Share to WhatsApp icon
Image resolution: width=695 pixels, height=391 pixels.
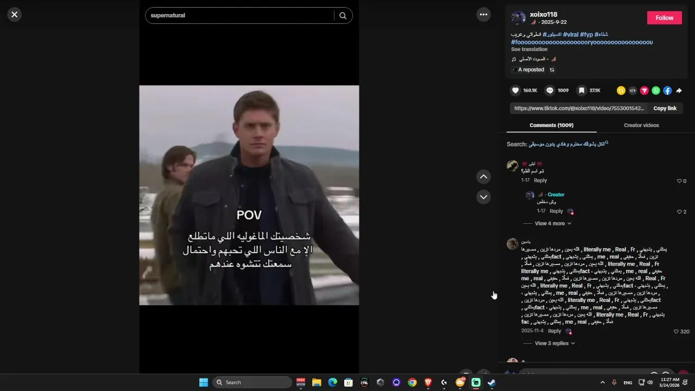[x=656, y=91]
